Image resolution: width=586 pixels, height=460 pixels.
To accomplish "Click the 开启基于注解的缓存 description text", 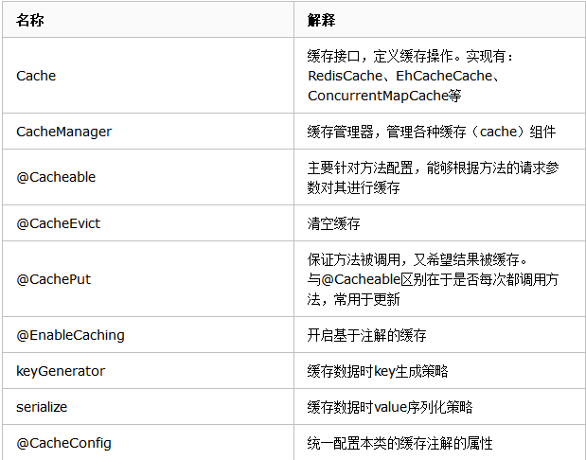I will click(x=366, y=335).
